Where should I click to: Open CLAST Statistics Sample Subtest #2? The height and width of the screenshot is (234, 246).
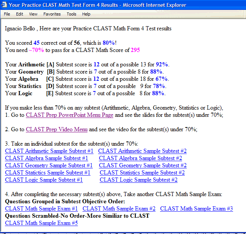tap(142, 173)
